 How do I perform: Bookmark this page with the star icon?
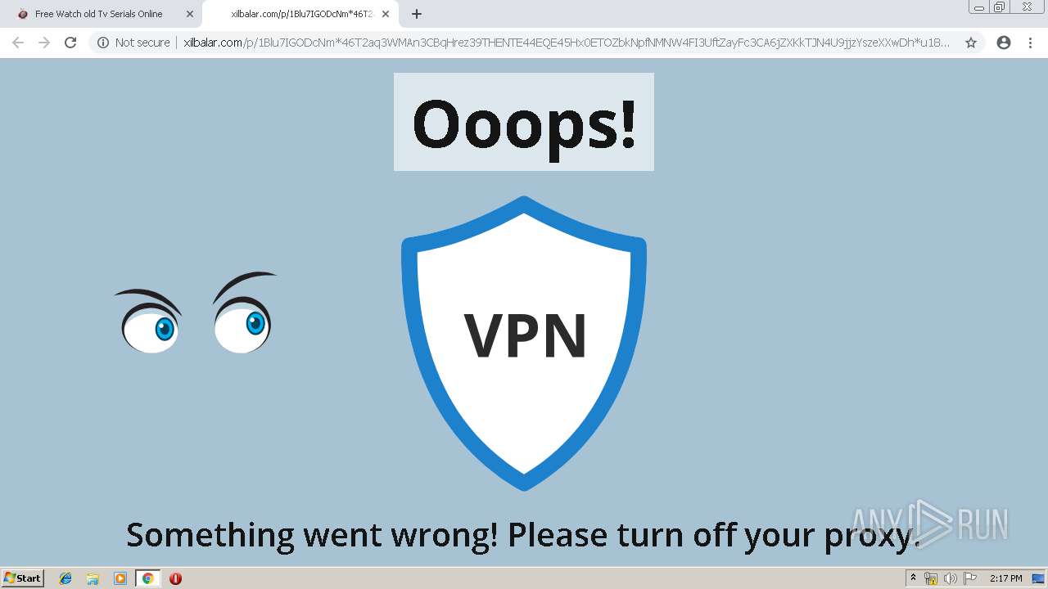(971, 43)
